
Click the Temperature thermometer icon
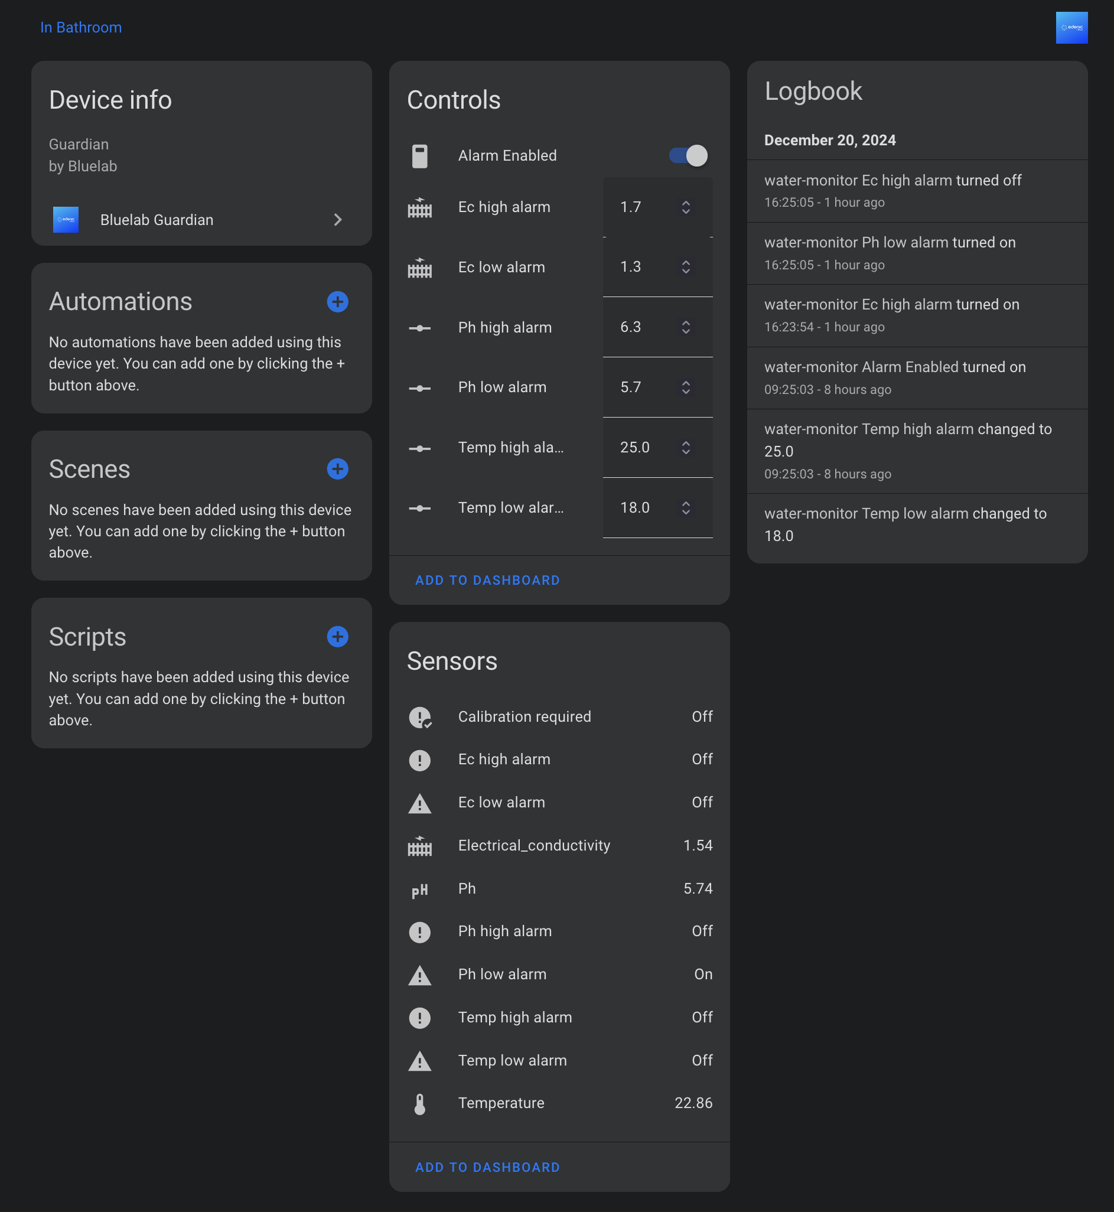pos(419,1103)
